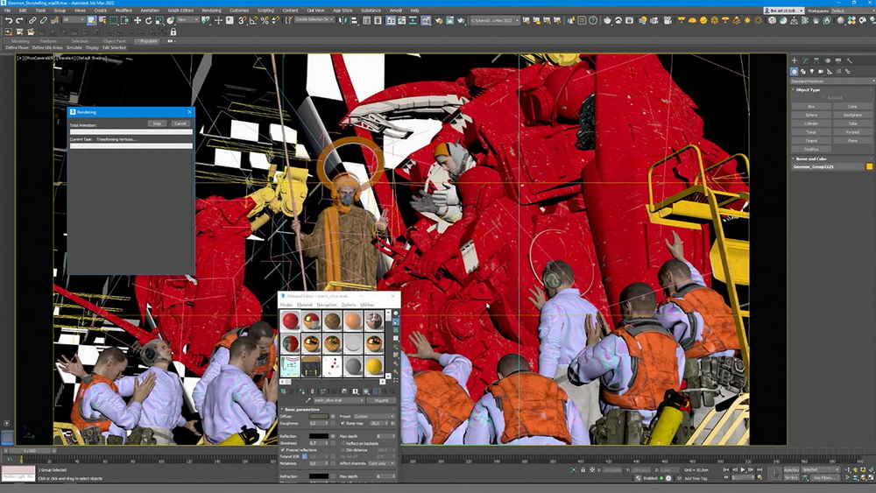Click the Define Flows button
This screenshot has width=876, height=493.
pos(17,48)
